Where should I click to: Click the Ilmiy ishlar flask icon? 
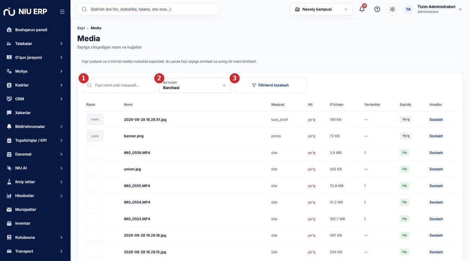pyautogui.click(x=9, y=182)
